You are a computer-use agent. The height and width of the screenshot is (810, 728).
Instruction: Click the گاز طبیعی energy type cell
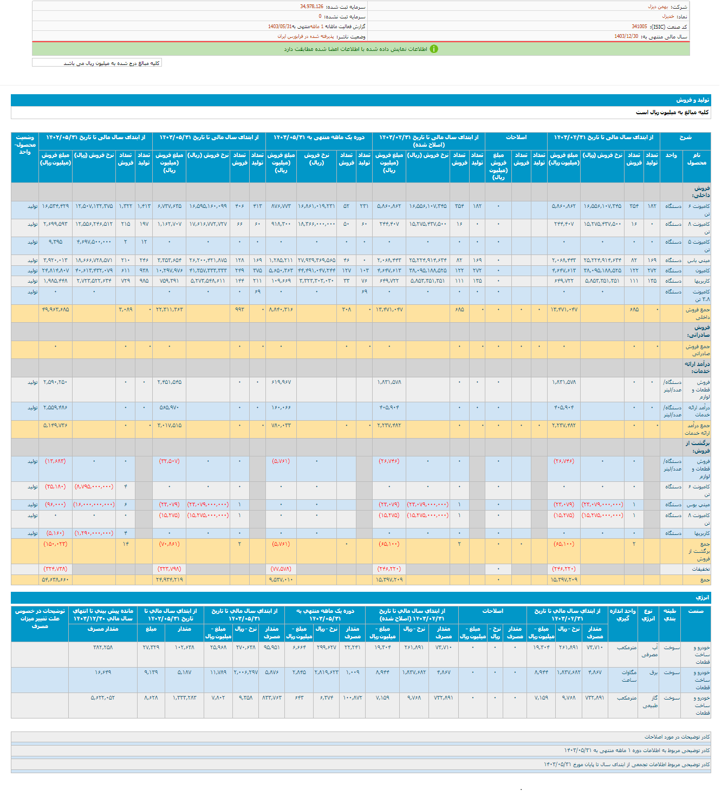pyautogui.click(x=648, y=702)
